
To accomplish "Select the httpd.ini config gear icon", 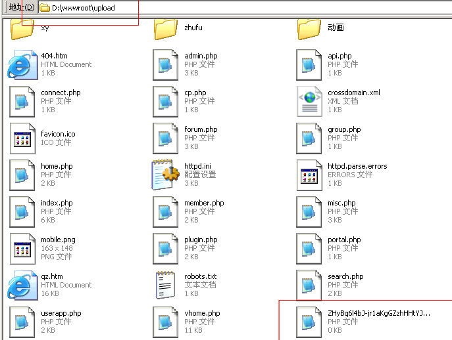I will tap(166, 175).
